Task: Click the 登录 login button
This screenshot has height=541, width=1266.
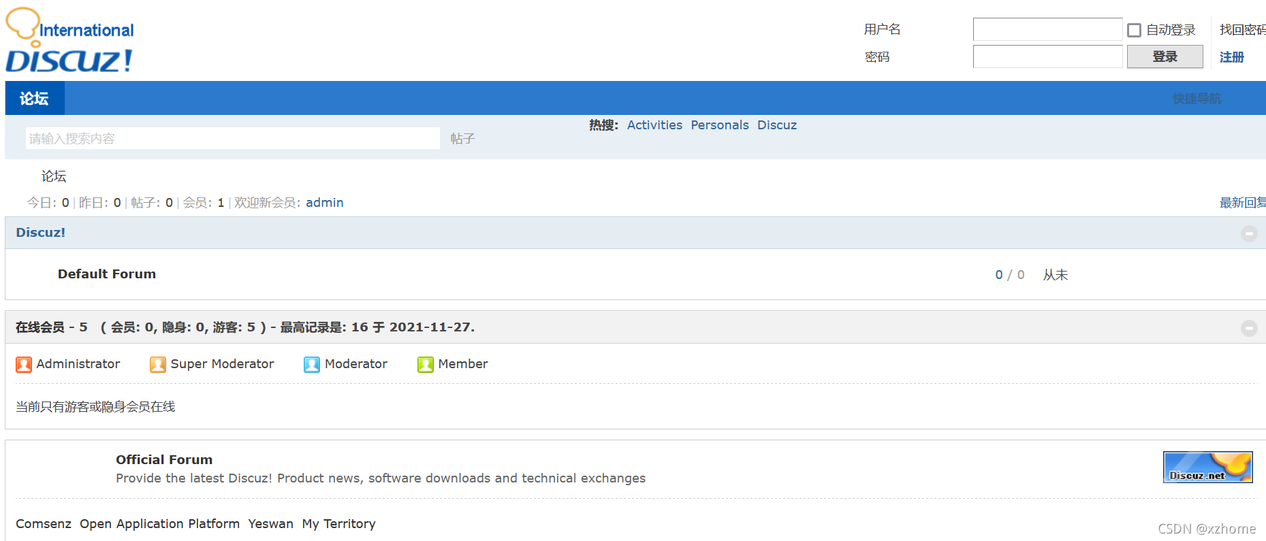Action: [1165, 56]
